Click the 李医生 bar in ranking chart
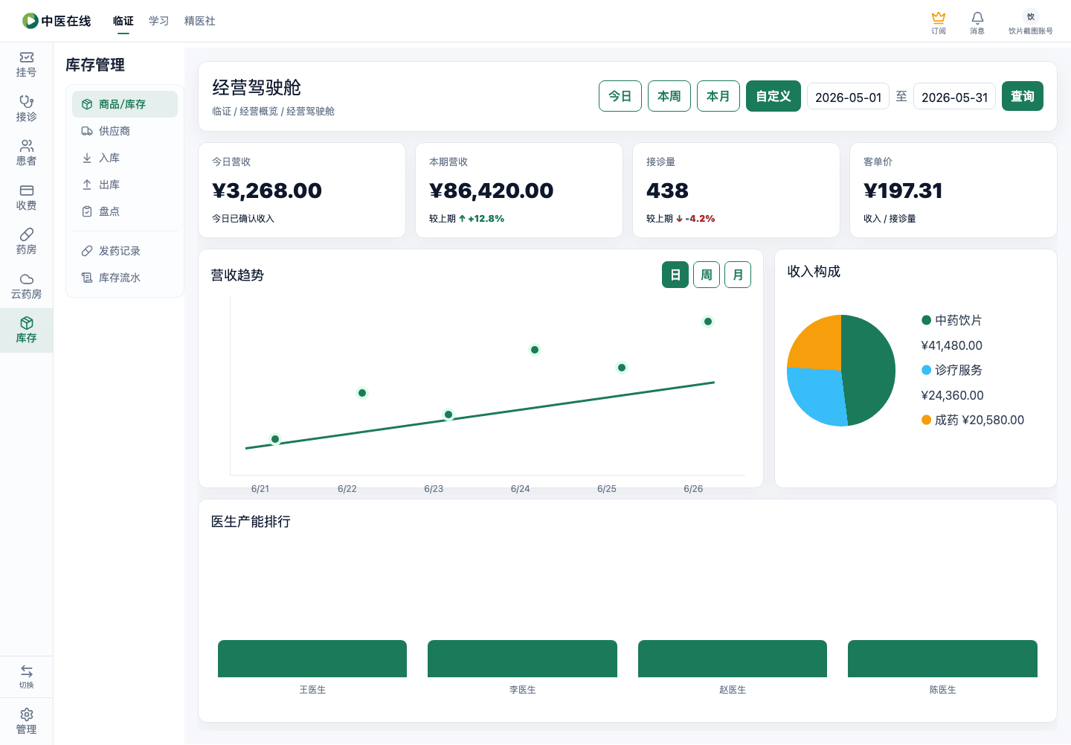The height and width of the screenshot is (745, 1071). click(x=522, y=659)
